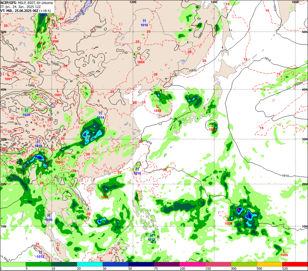
Task: Click legend value 500 below color bar
Action: (259, 269)
